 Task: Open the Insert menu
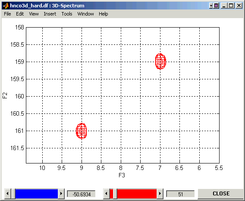tap(50, 14)
